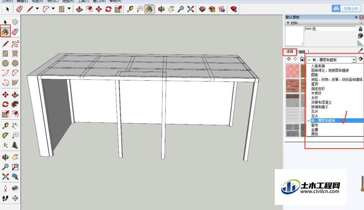
Task: Click the Tape Measure tool in top toolbar
Action: point(130,9)
